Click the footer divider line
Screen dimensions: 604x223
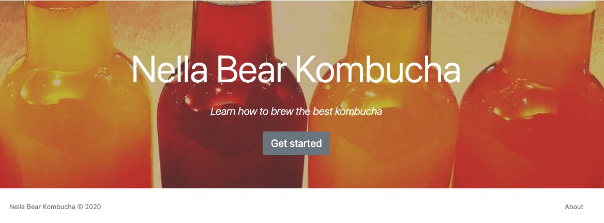(296, 199)
